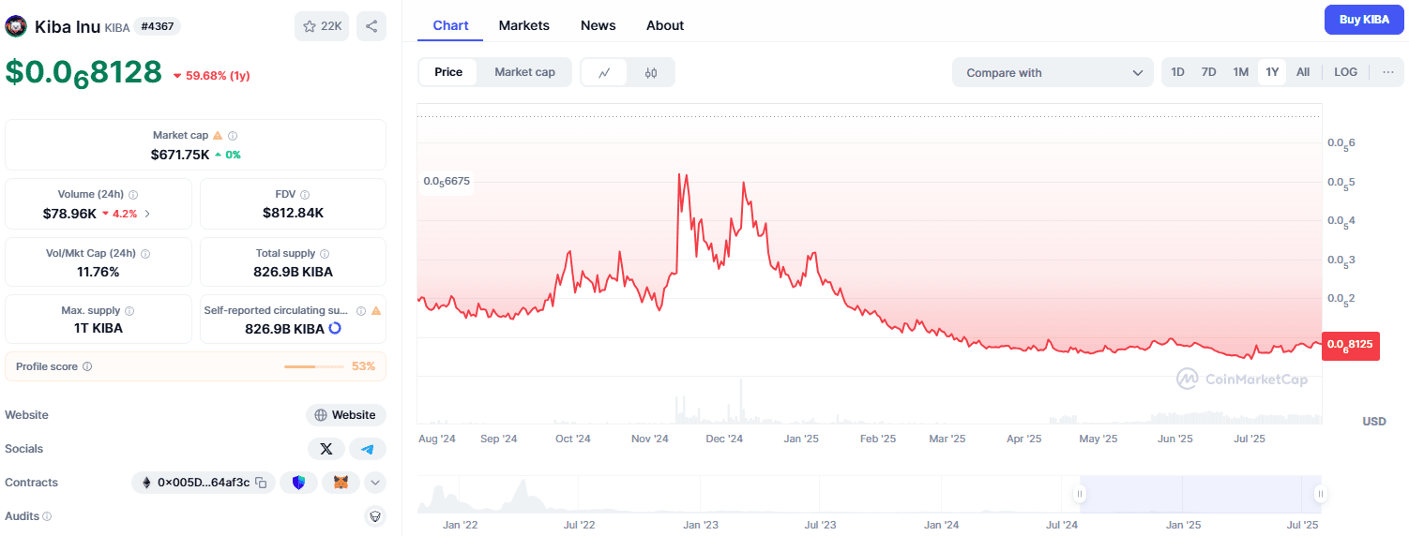Click the #4367 rank badge

coord(157,26)
